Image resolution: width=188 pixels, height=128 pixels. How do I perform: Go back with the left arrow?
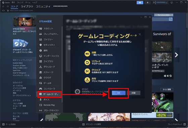pos(3,6)
